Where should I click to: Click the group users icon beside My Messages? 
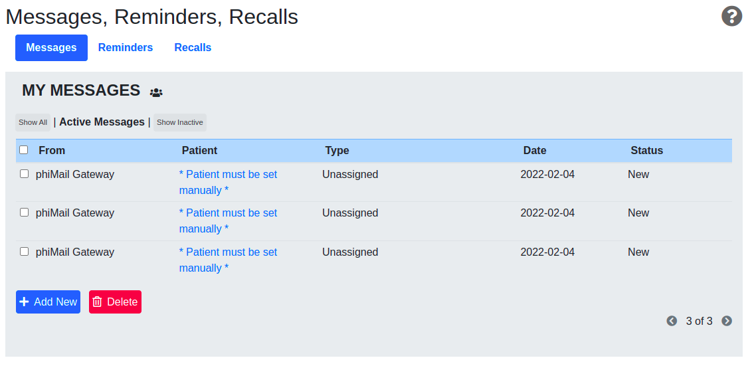tap(156, 92)
